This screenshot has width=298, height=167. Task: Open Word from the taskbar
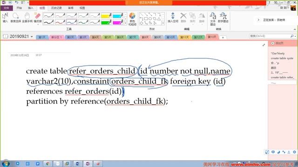(78, 164)
